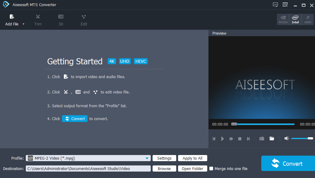The width and height of the screenshot is (315, 178).
Task: Mute the preview volume
Action: click(287, 138)
